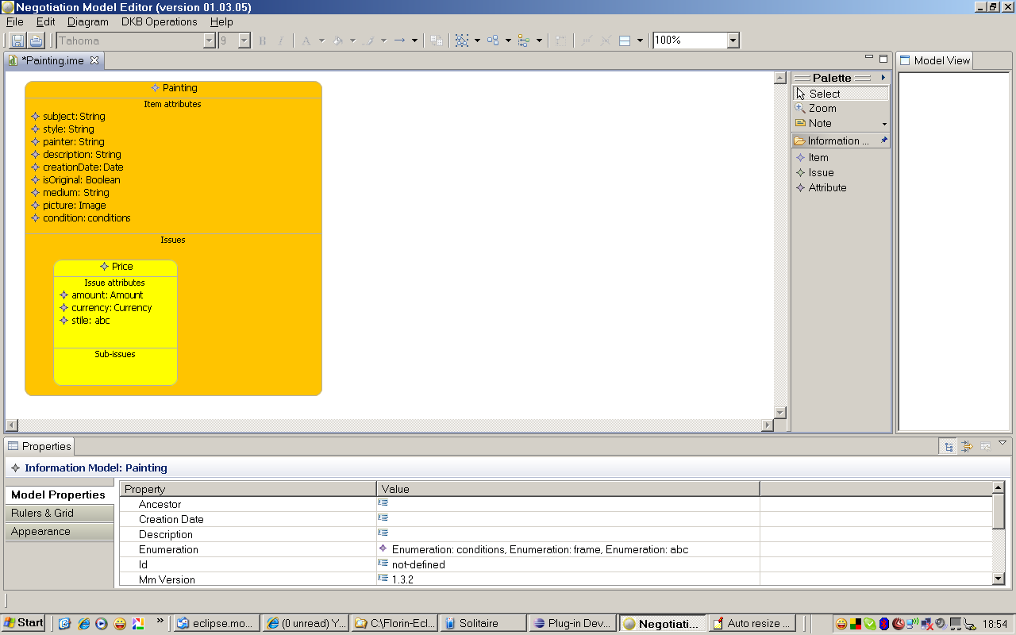Image resolution: width=1016 pixels, height=635 pixels.
Task: Toggle Show Categories in the Properties view
Action: [x=949, y=447]
